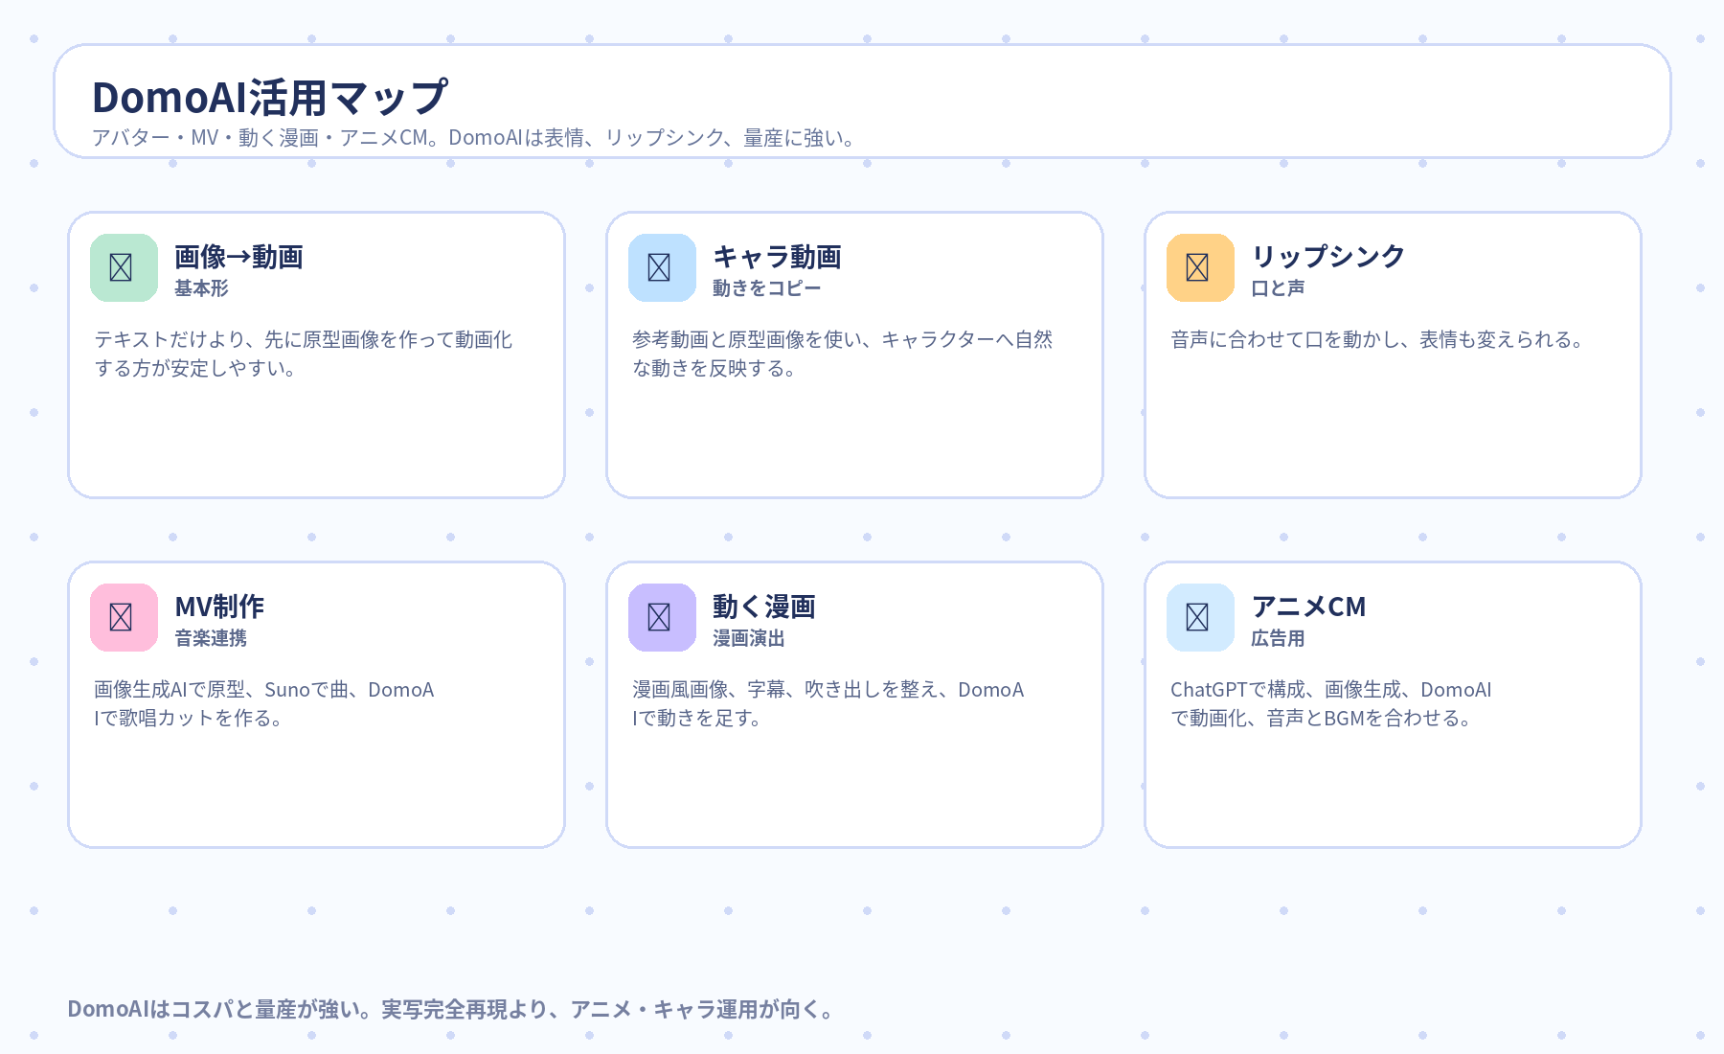Click the light blue icon on アニメCM card
Image resolution: width=1724 pixels, height=1054 pixels.
[1200, 617]
